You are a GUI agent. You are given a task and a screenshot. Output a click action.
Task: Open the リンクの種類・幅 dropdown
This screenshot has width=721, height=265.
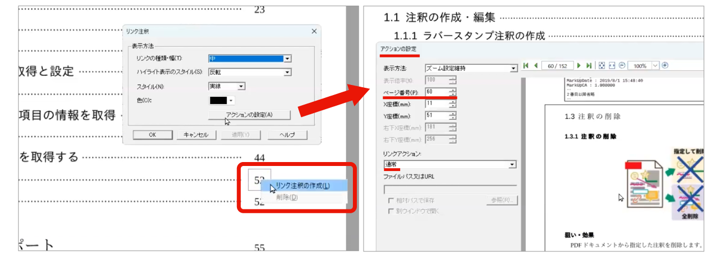287,59
